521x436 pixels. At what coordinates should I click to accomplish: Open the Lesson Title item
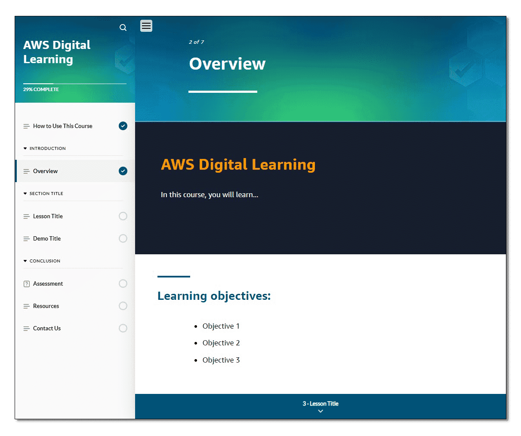click(x=75, y=216)
